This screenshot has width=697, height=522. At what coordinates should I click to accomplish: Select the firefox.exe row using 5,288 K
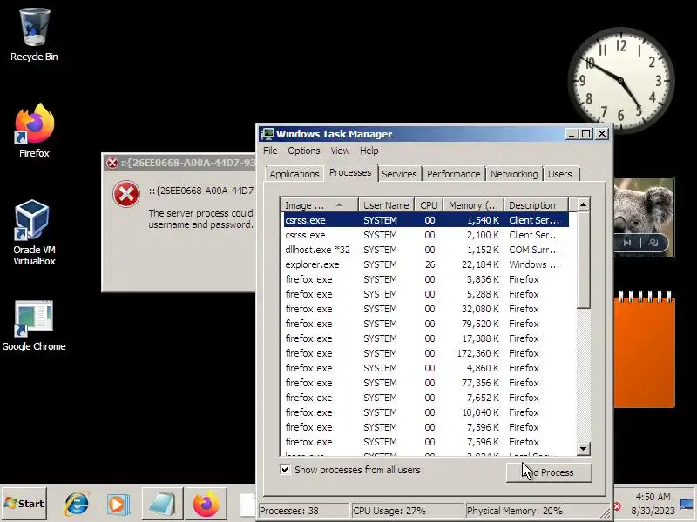coord(426,294)
